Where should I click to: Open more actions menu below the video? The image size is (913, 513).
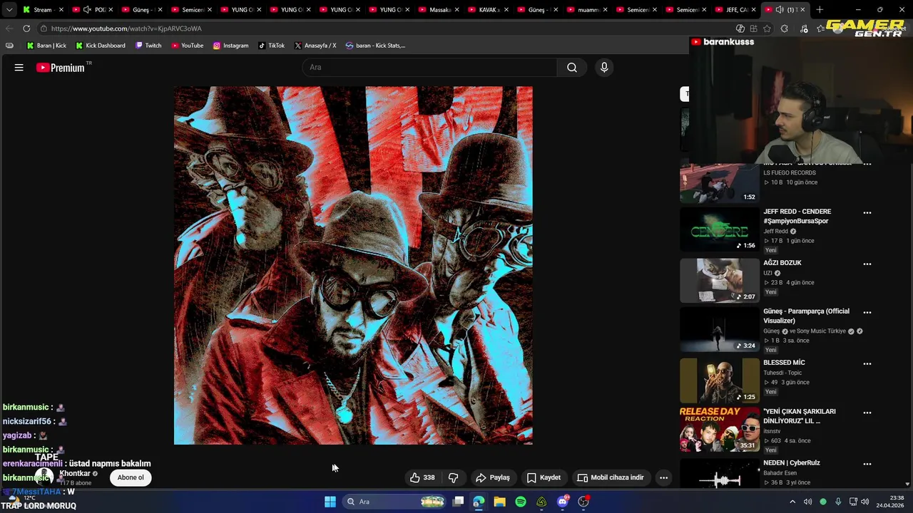663,477
